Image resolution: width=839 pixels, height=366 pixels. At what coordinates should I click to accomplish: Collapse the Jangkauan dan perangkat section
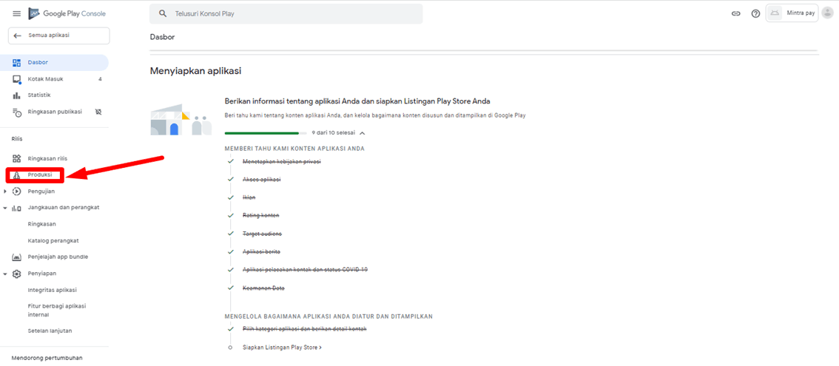point(6,208)
